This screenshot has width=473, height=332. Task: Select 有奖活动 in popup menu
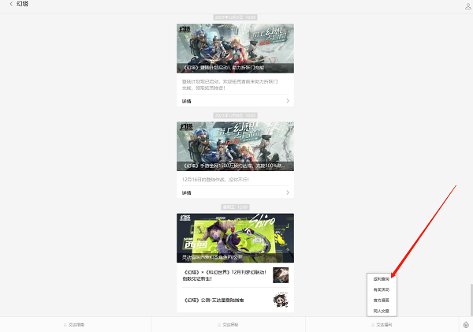[x=382, y=289]
